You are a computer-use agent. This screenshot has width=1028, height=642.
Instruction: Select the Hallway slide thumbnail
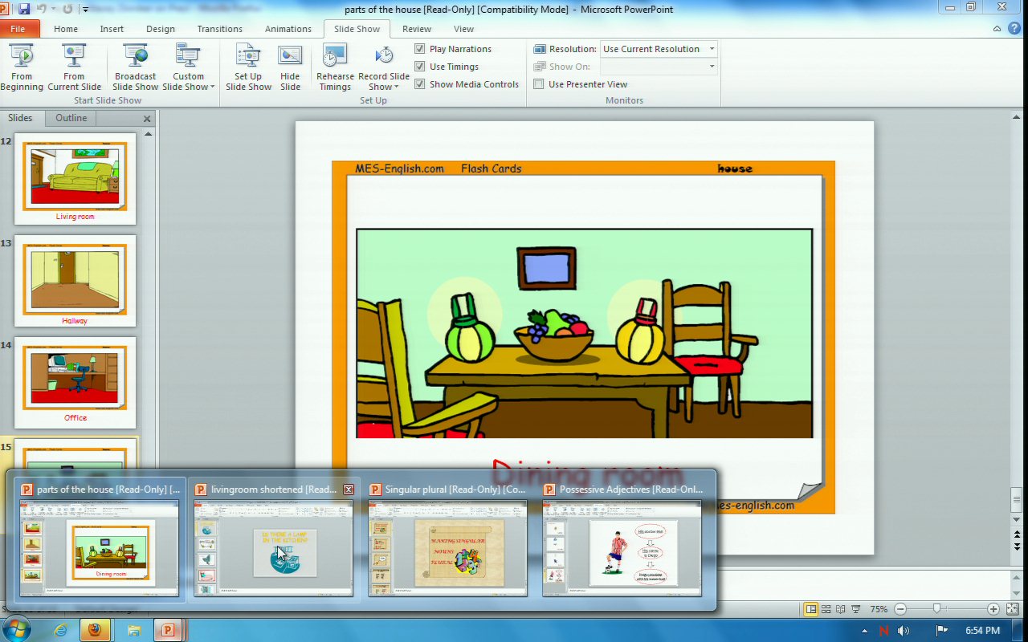[75, 281]
